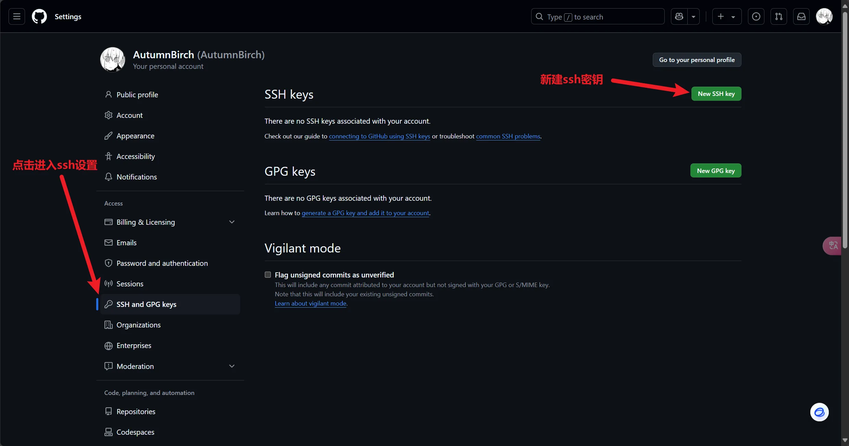
Task: Click the Enterprises globe icon
Action: pos(109,346)
